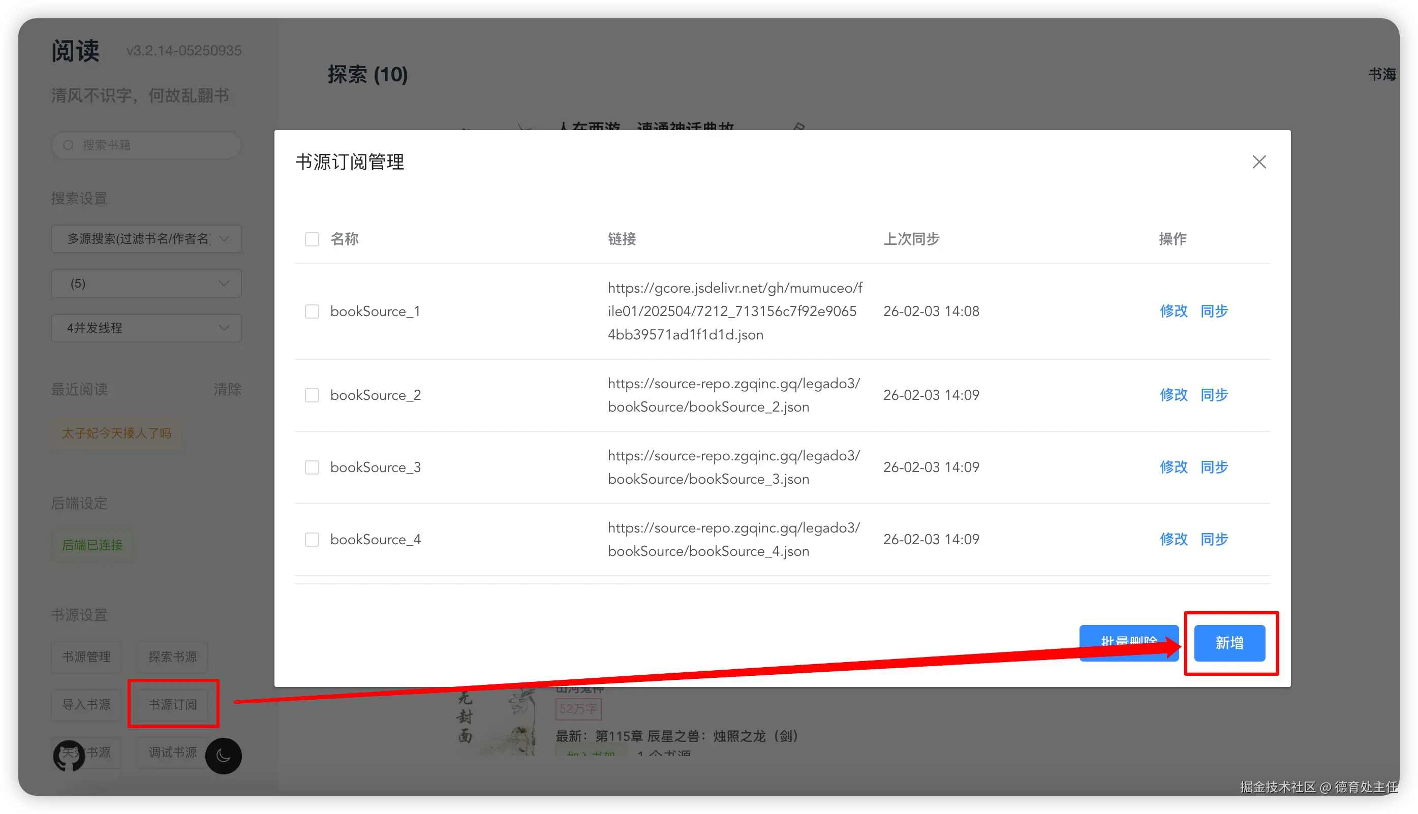Close the 书源订阅管理 dialog

coord(1258,162)
